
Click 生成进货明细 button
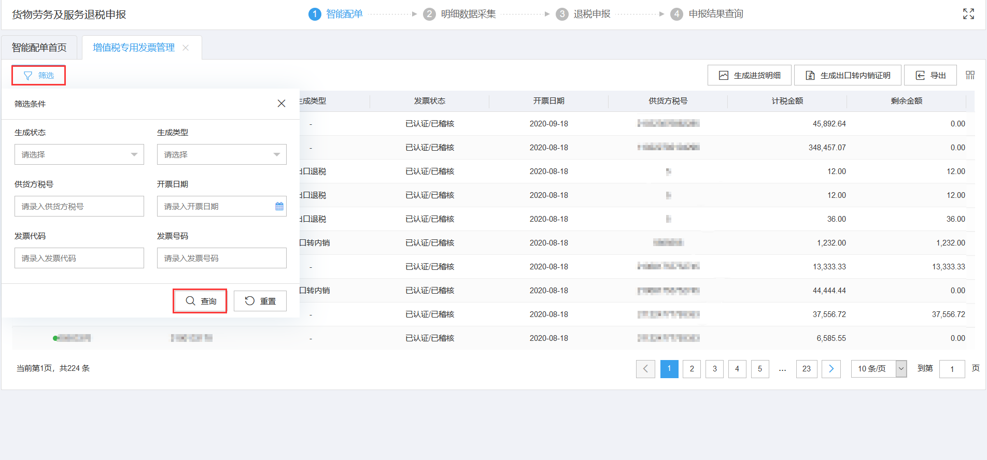(749, 76)
